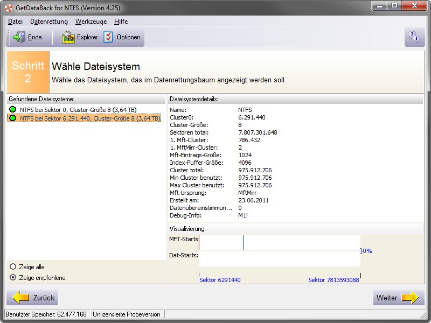The height and width of the screenshot is (323, 431).
Task: Click Index-Puffer-Größe value 4096
Action: (x=245, y=163)
